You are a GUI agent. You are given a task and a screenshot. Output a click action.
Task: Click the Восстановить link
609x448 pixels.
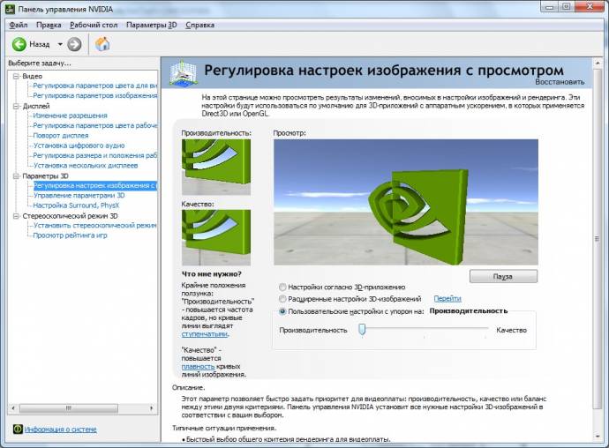point(560,82)
